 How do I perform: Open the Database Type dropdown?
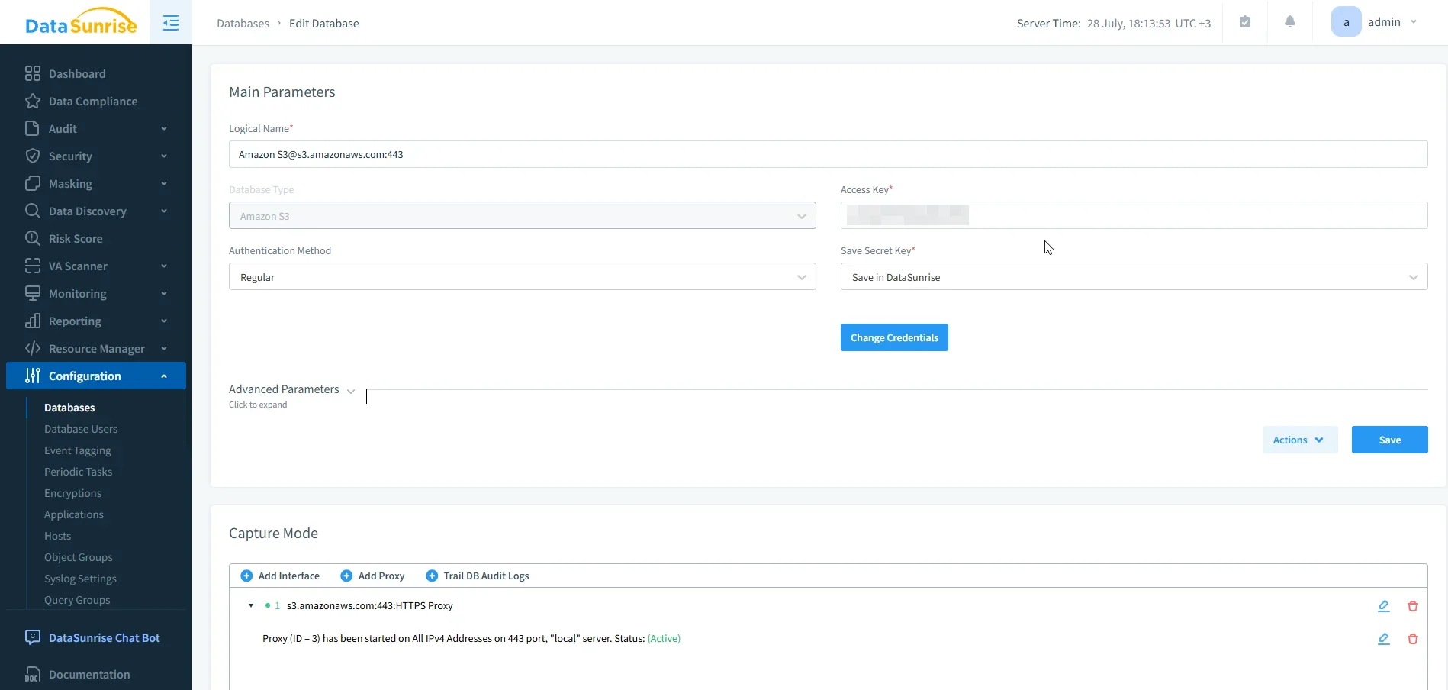(522, 215)
